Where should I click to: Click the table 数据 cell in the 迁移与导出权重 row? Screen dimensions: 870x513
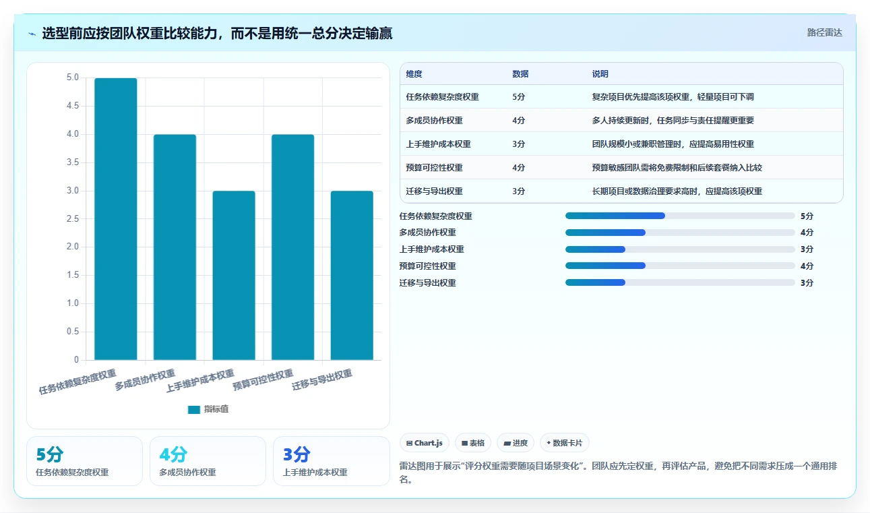click(x=519, y=191)
